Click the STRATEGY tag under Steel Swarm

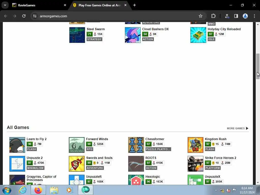point(94,39)
